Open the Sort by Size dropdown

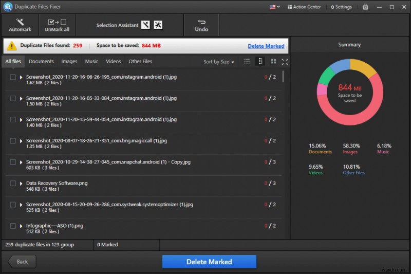click(x=219, y=62)
